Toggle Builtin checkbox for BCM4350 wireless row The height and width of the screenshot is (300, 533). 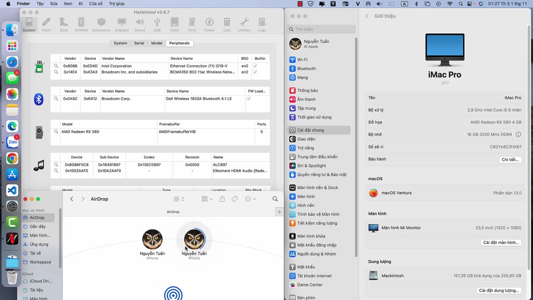[x=255, y=72]
